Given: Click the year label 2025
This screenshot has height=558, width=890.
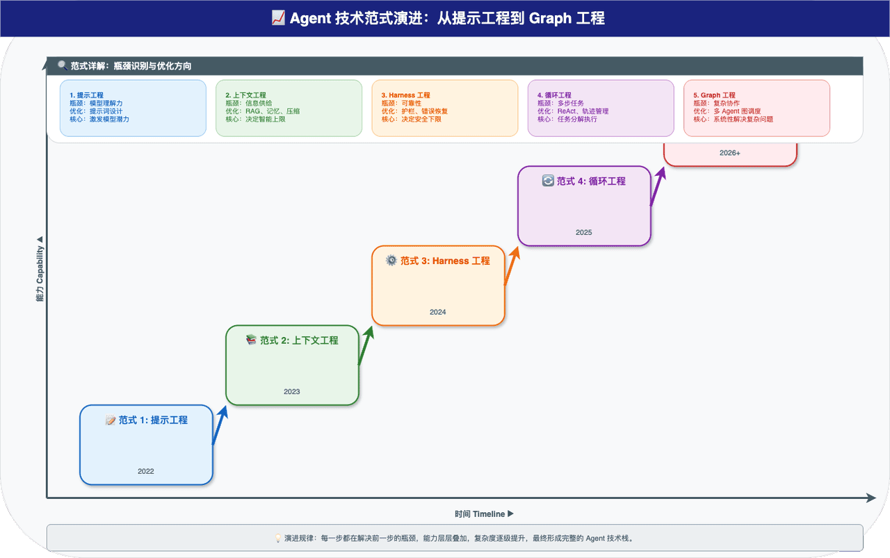Looking at the screenshot, I should (584, 232).
